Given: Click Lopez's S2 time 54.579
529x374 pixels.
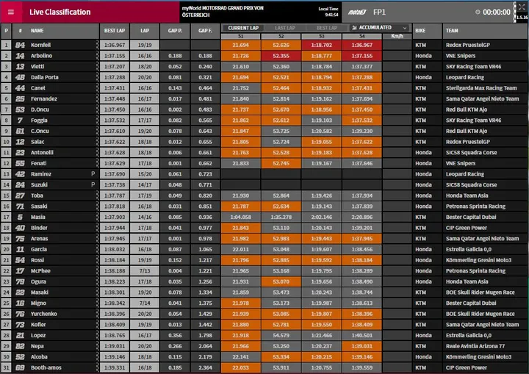Looking at the screenshot, I should (x=281, y=336).
